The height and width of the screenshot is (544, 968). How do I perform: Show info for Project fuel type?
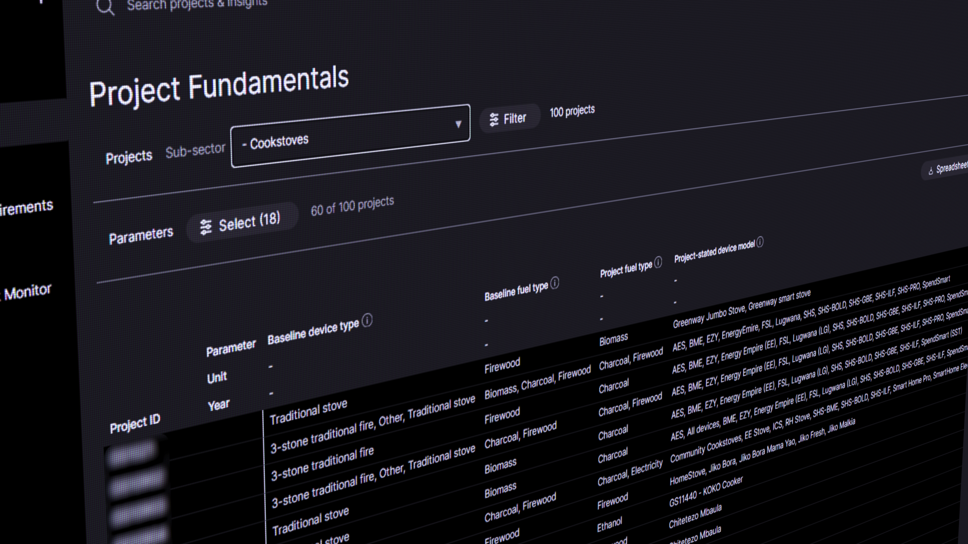[x=658, y=262]
